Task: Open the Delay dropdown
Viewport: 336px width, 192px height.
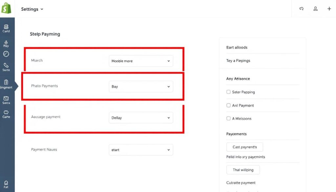Action: pos(141,118)
